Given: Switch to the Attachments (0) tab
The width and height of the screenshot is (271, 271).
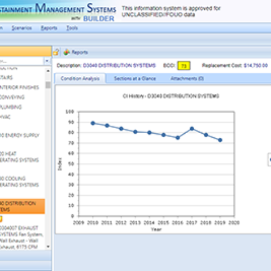Looking at the screenshot, I should tap(187, 79).
